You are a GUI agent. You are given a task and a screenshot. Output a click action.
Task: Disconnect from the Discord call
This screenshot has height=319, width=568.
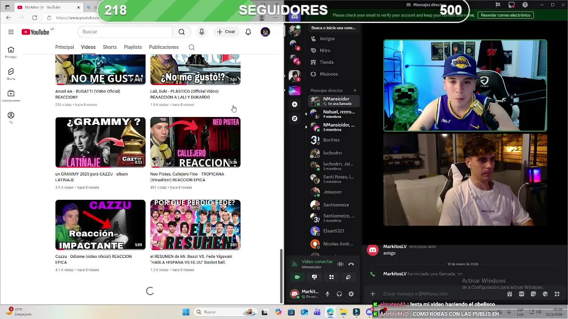click(351, 264)
